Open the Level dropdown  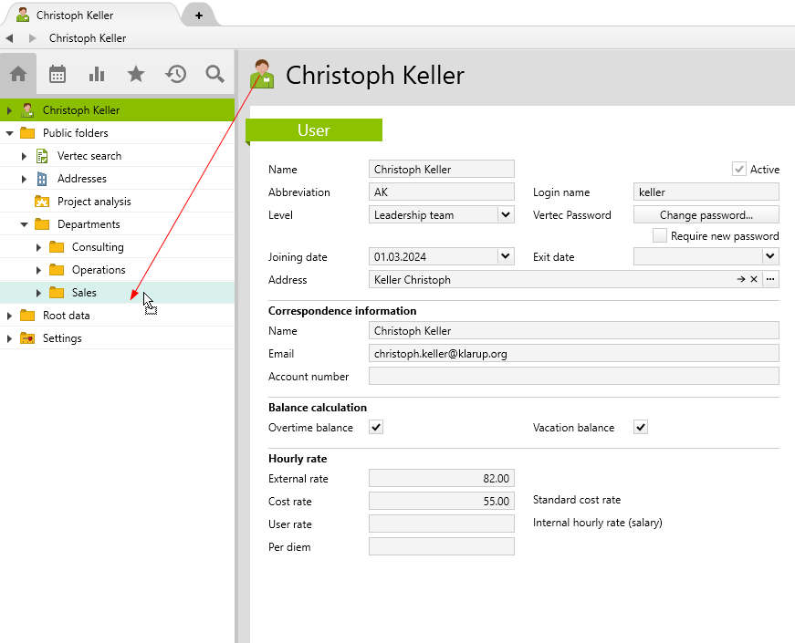click(x=506, y=215)
